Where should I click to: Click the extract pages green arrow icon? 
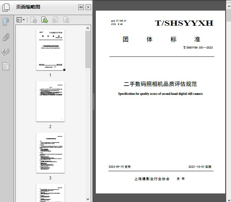(44, 20)
